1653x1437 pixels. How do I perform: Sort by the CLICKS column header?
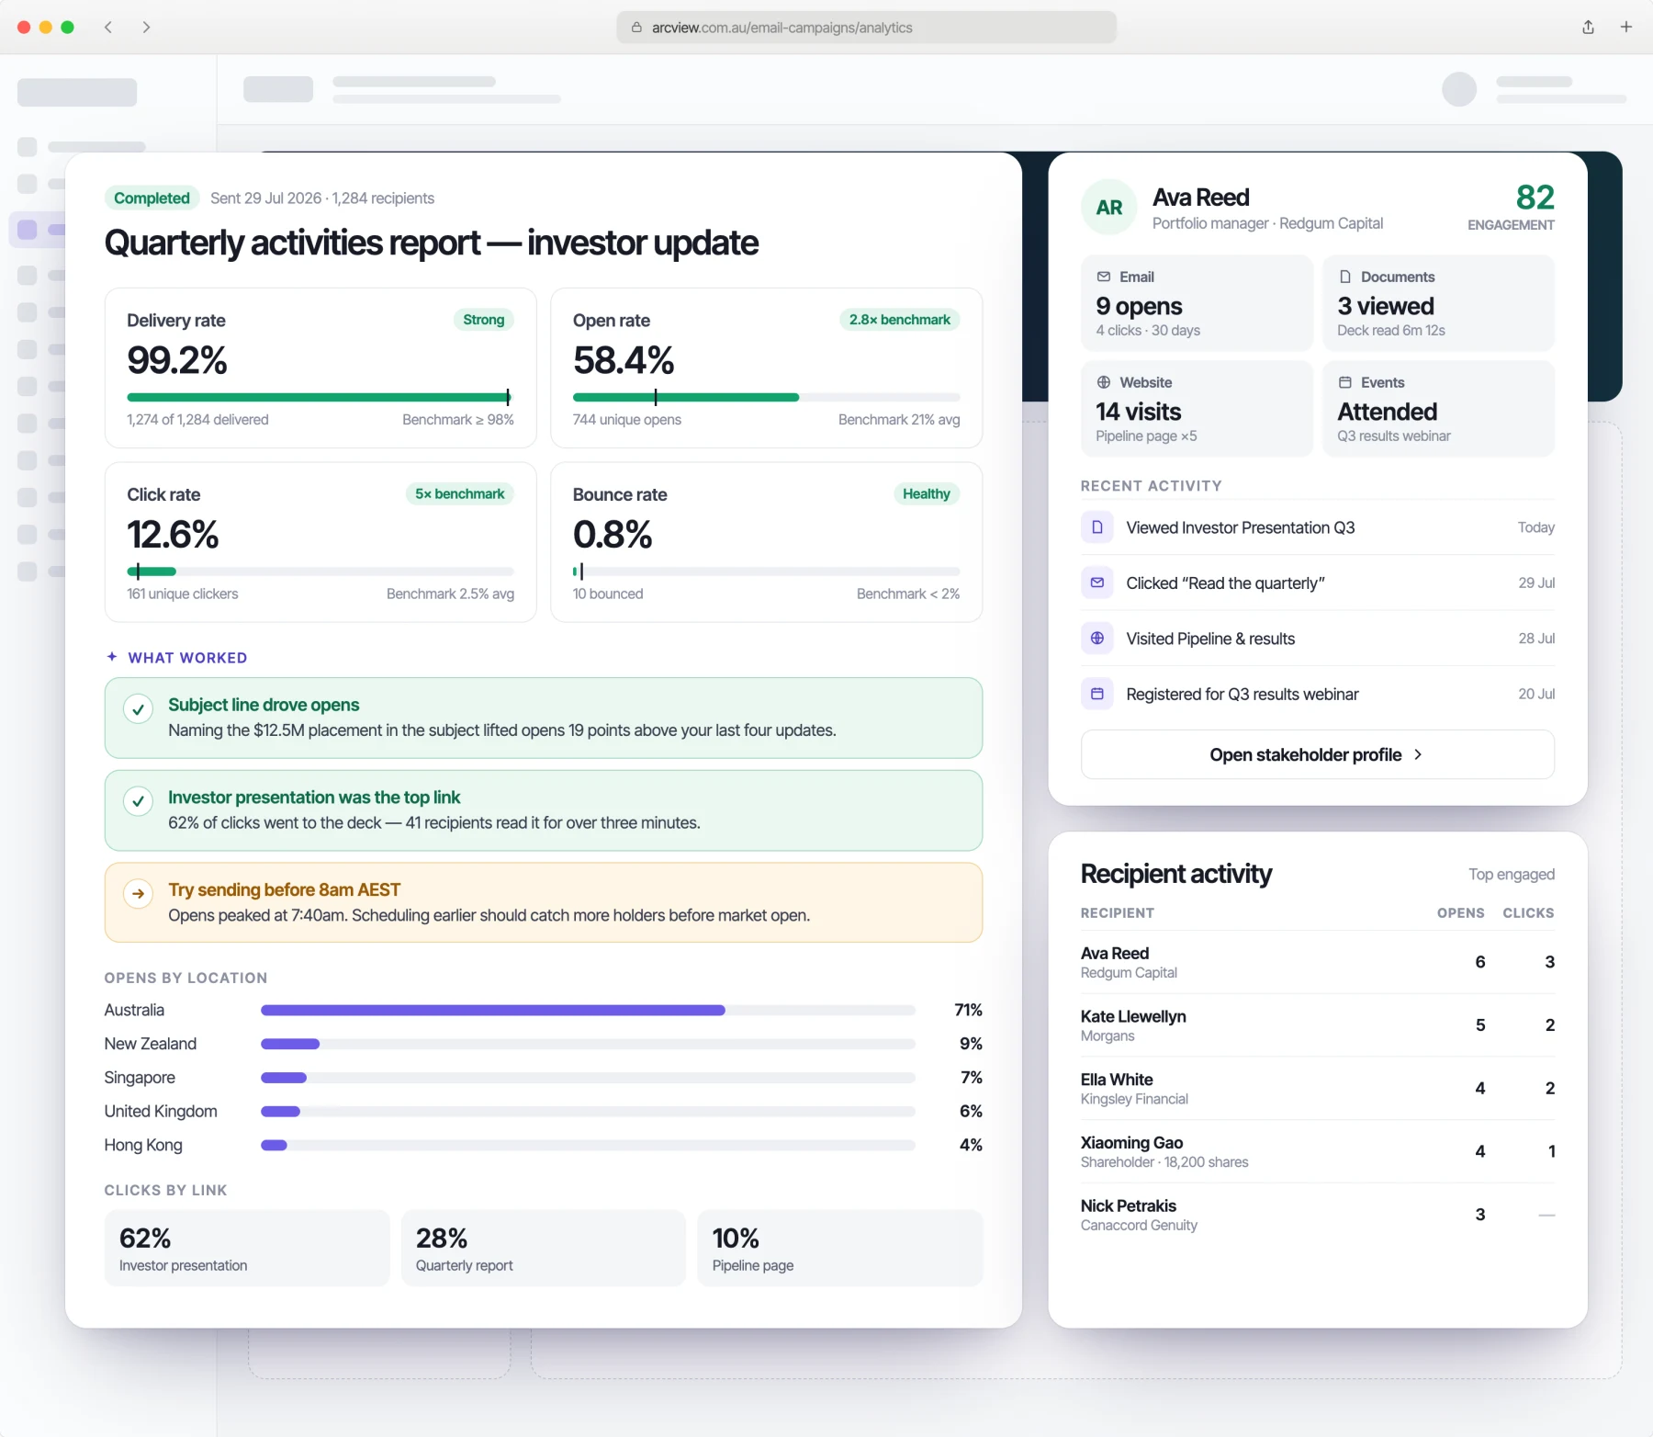(x=1528, y=912)
